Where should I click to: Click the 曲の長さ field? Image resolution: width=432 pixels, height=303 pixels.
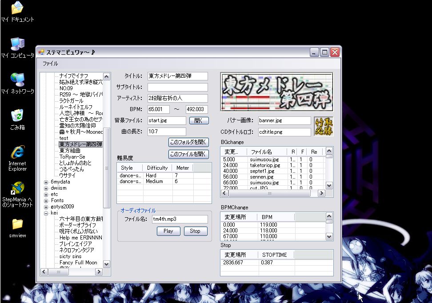click(167, 132)
